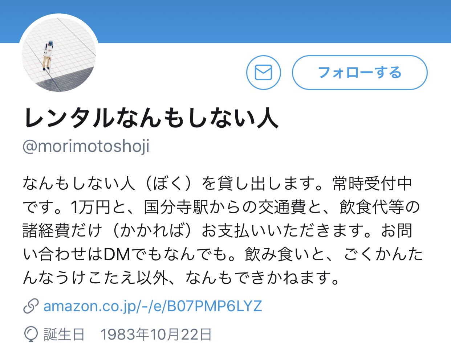Click the birthday balloon icon

coord(31,334)
